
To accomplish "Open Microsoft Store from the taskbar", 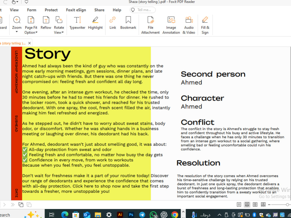I will coord(76,215).
